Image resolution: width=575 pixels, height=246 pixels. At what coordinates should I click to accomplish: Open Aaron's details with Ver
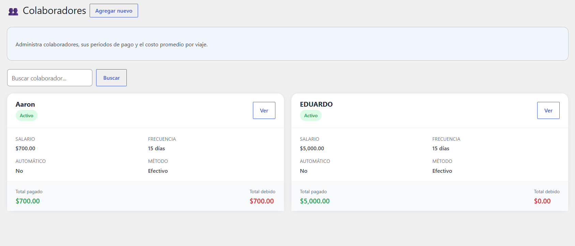pyautogui.click(x=264, y=110)
